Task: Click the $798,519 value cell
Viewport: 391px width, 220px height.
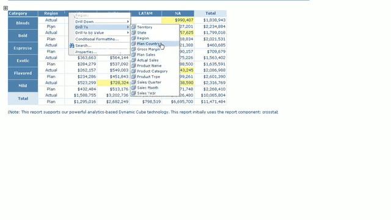Action: (x=145, y=101)
